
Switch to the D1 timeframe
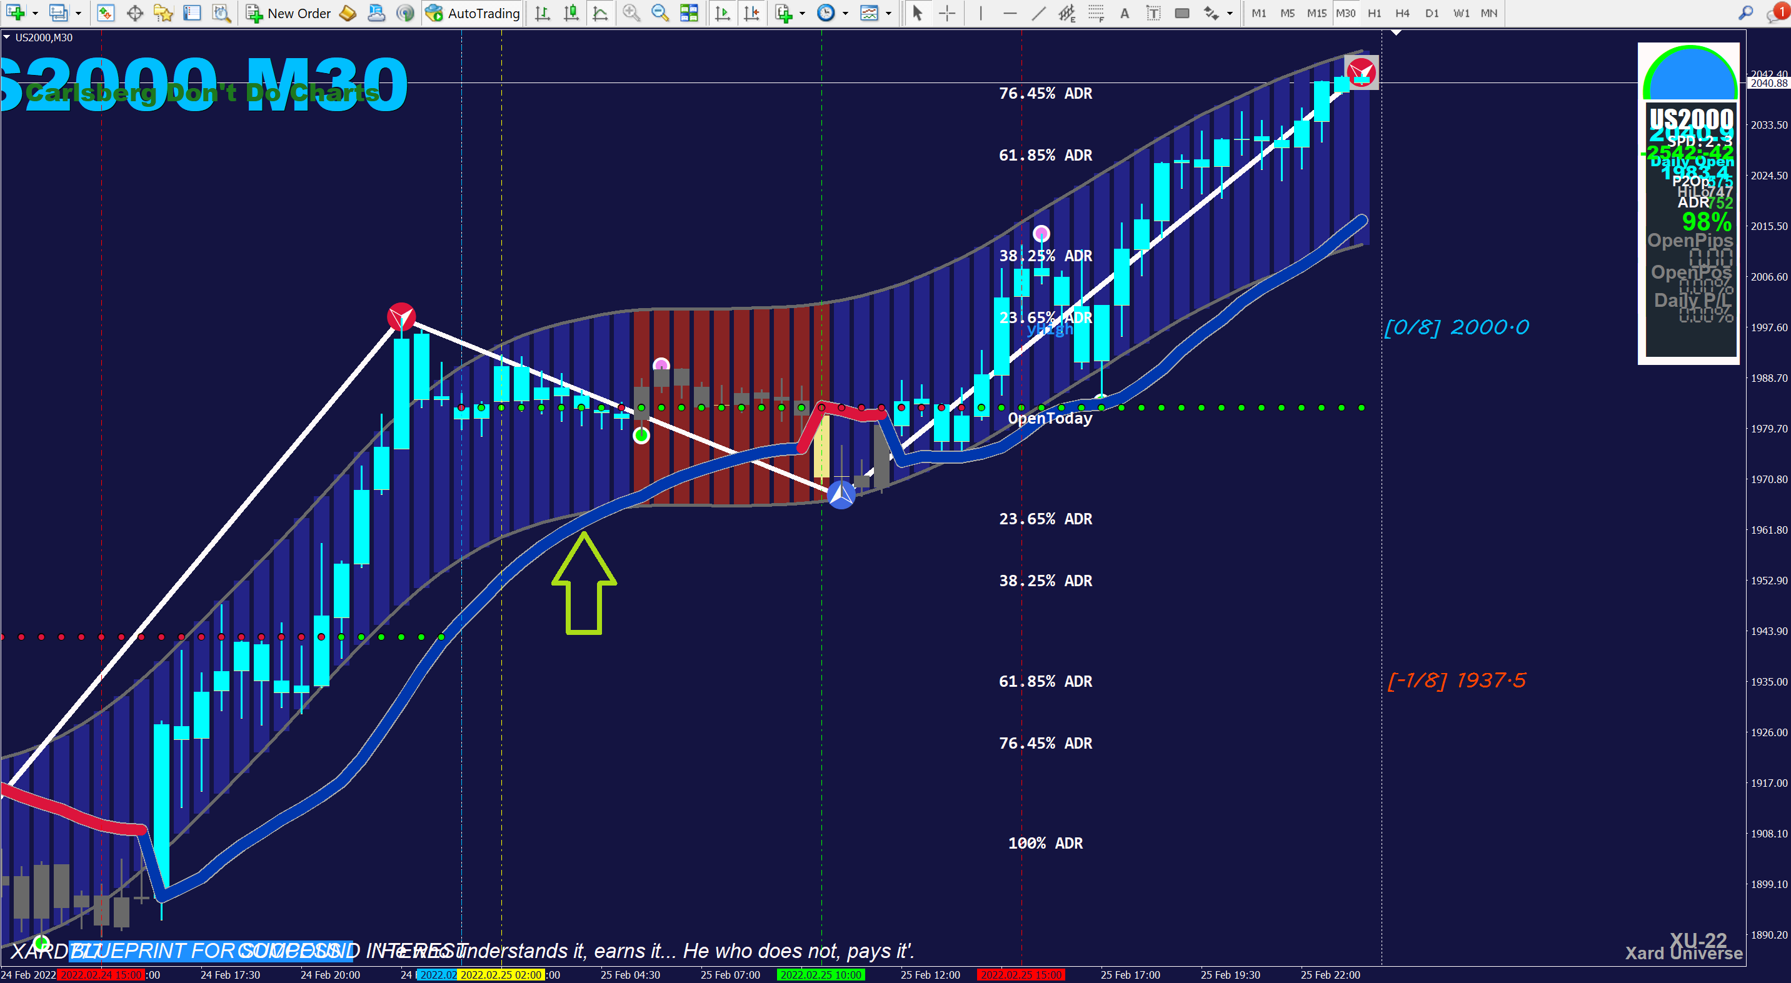click(1432, 13)
